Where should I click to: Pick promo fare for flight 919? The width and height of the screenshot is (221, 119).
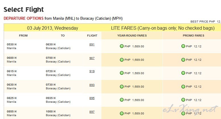coord(183,73)
